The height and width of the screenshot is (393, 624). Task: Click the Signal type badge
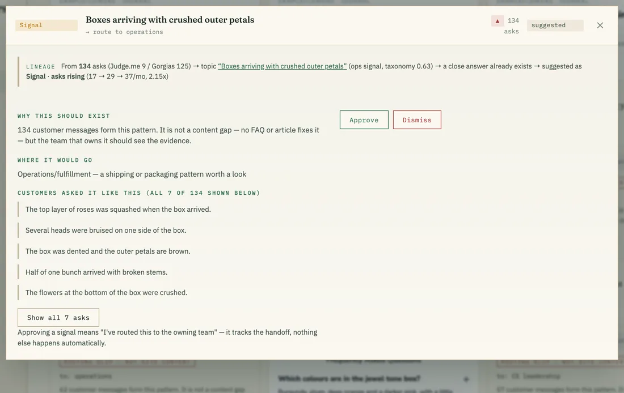[x=47, y=25]
